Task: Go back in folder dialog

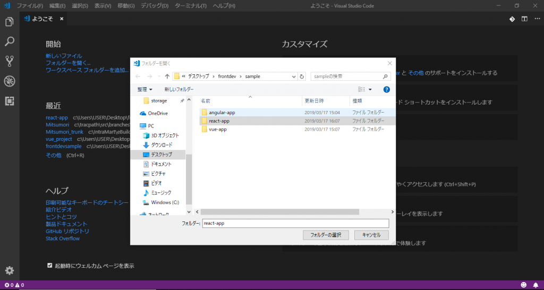Action: pyautogui.click(x=138, y=76)
